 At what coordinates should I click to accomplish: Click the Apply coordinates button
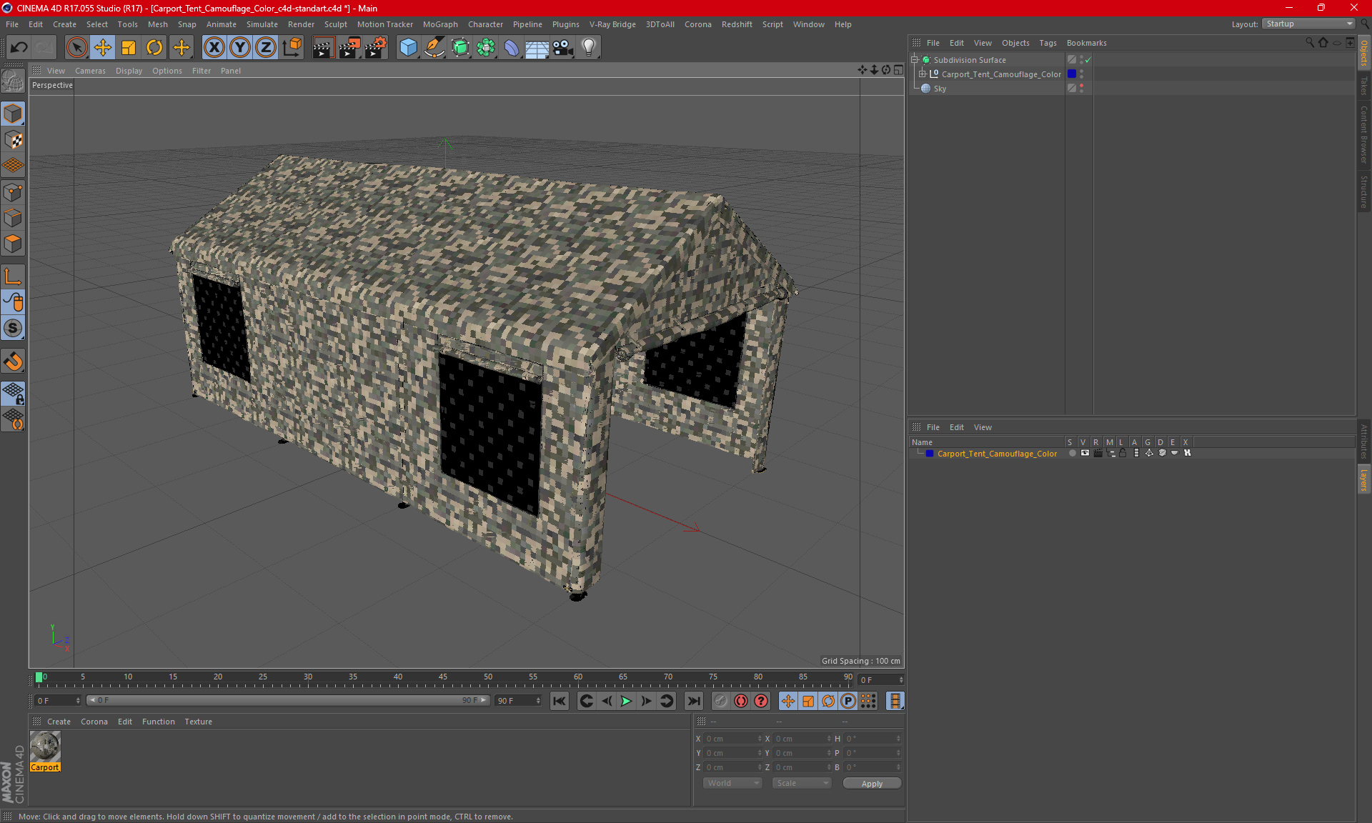coord(872,784)
